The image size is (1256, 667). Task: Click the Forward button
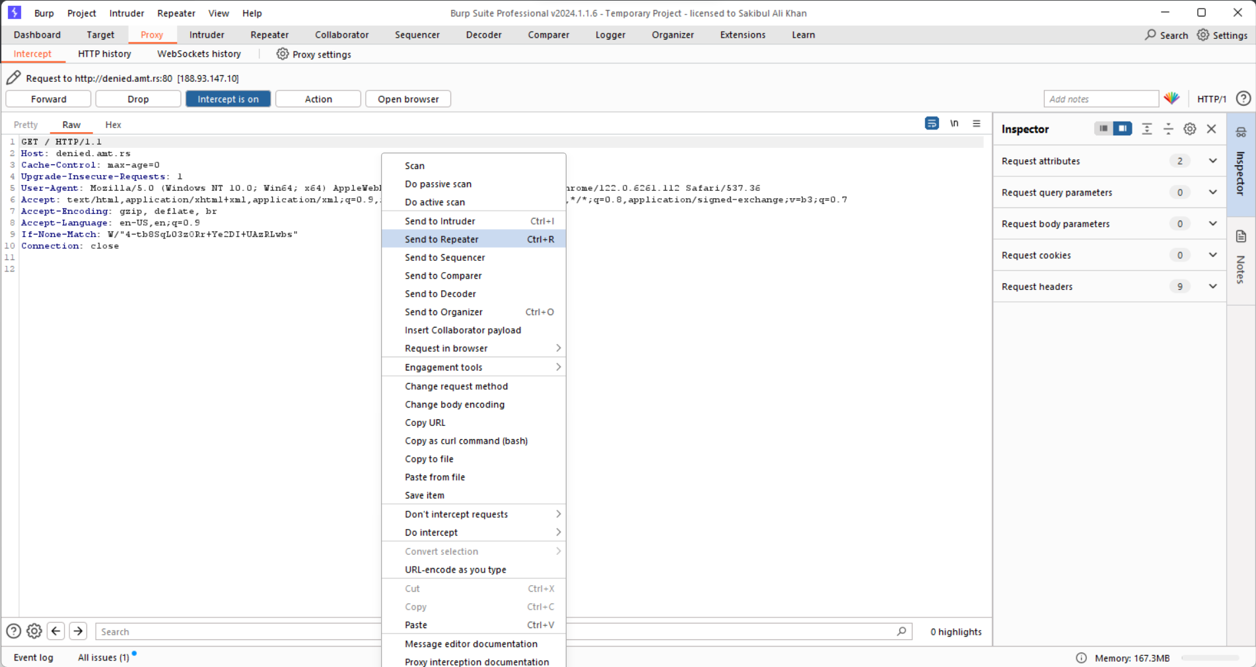pos(48,99)
